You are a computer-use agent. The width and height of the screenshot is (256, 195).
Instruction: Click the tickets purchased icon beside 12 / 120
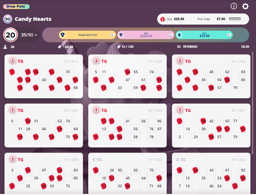pyautogui.click(x=119, y=47)
